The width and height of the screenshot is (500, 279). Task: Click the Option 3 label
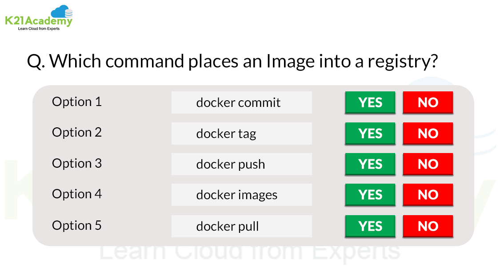point(77,163)
